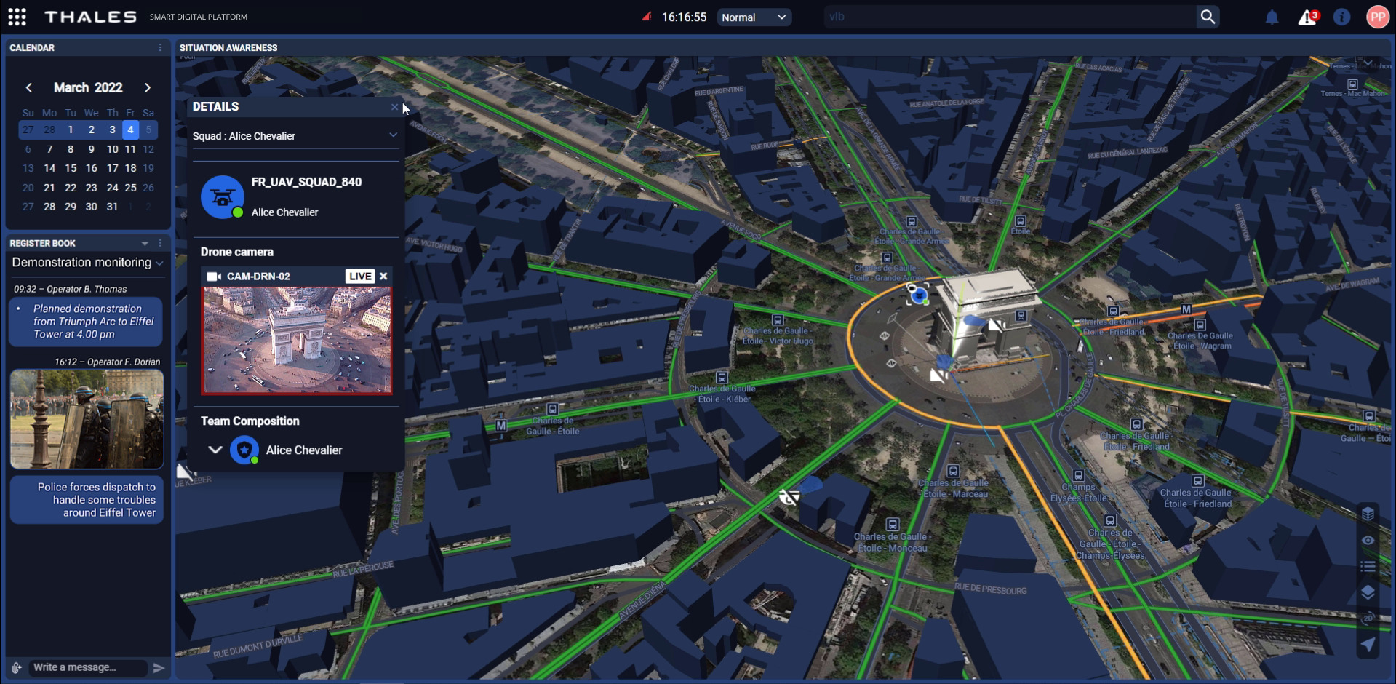Click the map location arrow icon
1396x684 pixels.
1368,645
